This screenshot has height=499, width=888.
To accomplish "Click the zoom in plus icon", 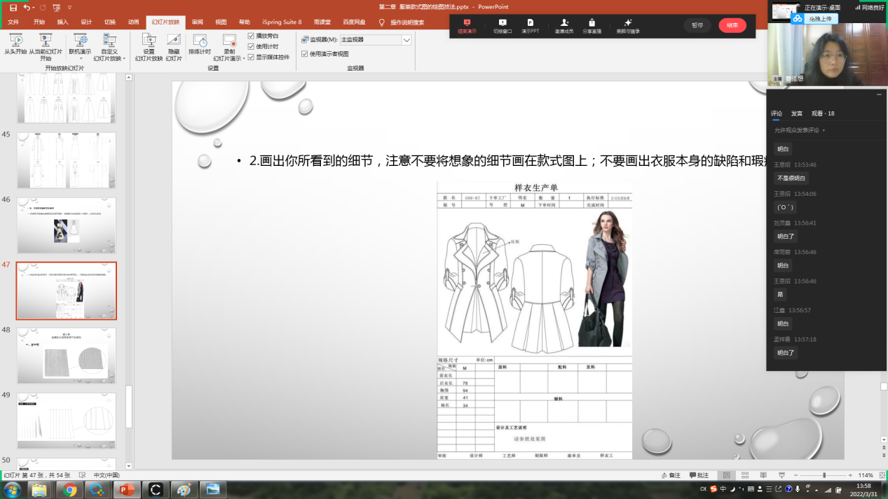I will coord(850,475).
